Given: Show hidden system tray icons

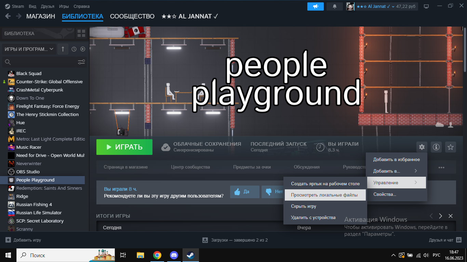Looking at the screenshot, I should (x=393, y=255).
